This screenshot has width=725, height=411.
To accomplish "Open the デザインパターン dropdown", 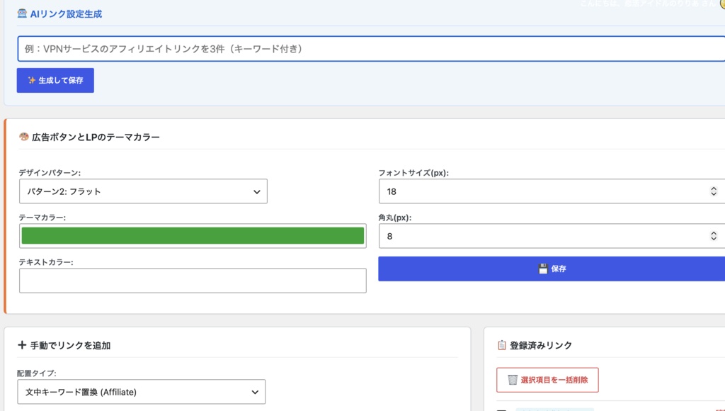I will click(x=143, y=191).
